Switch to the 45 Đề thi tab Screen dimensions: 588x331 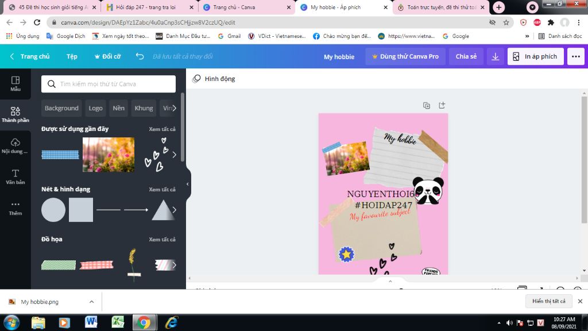click(x=52, y=7)
